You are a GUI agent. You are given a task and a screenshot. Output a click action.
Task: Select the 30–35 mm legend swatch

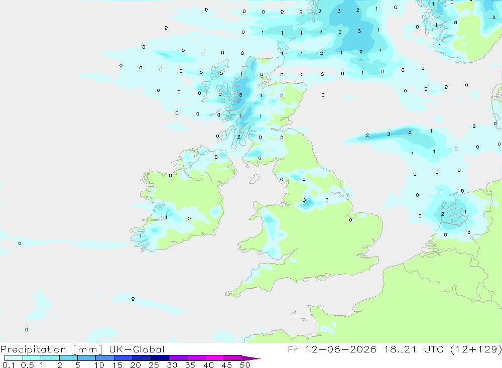pyautogui.click(x=178, y=358)
